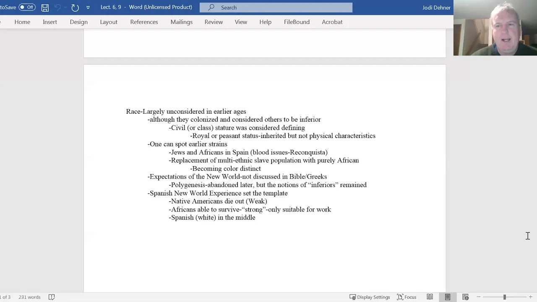Click the search magnifier icon
This screenshot has height=302, width=537.
[211, 8]
